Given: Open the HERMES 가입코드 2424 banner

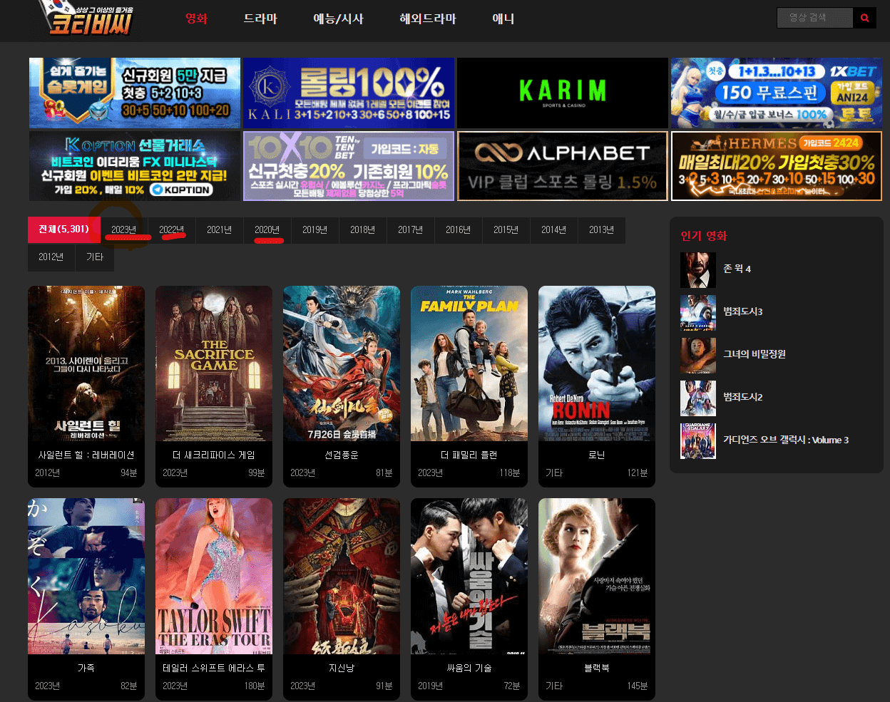Looking at the screenshot, I should pyautogui.click(x=777, y=166).
